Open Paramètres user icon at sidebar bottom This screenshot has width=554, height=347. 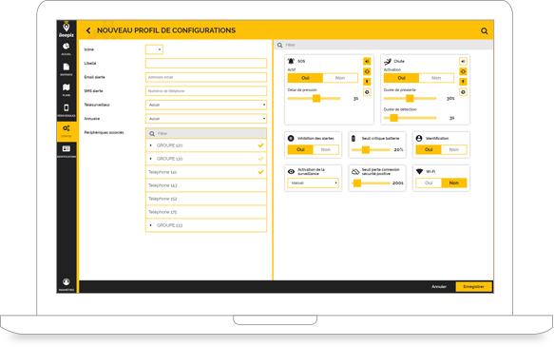pos(67,284)
